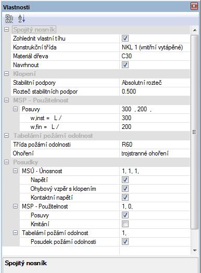201x273 pixels.
Task: Collapse Tabelární požární odolnost group under Posudky
Action: [x=15, y=233]
